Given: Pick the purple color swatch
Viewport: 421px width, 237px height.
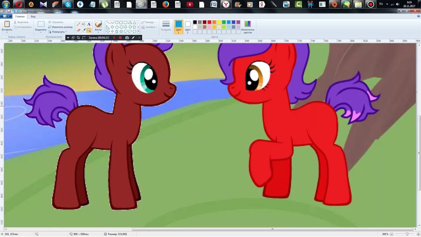Looking at the screenshot, I should (x=238, y=22).
